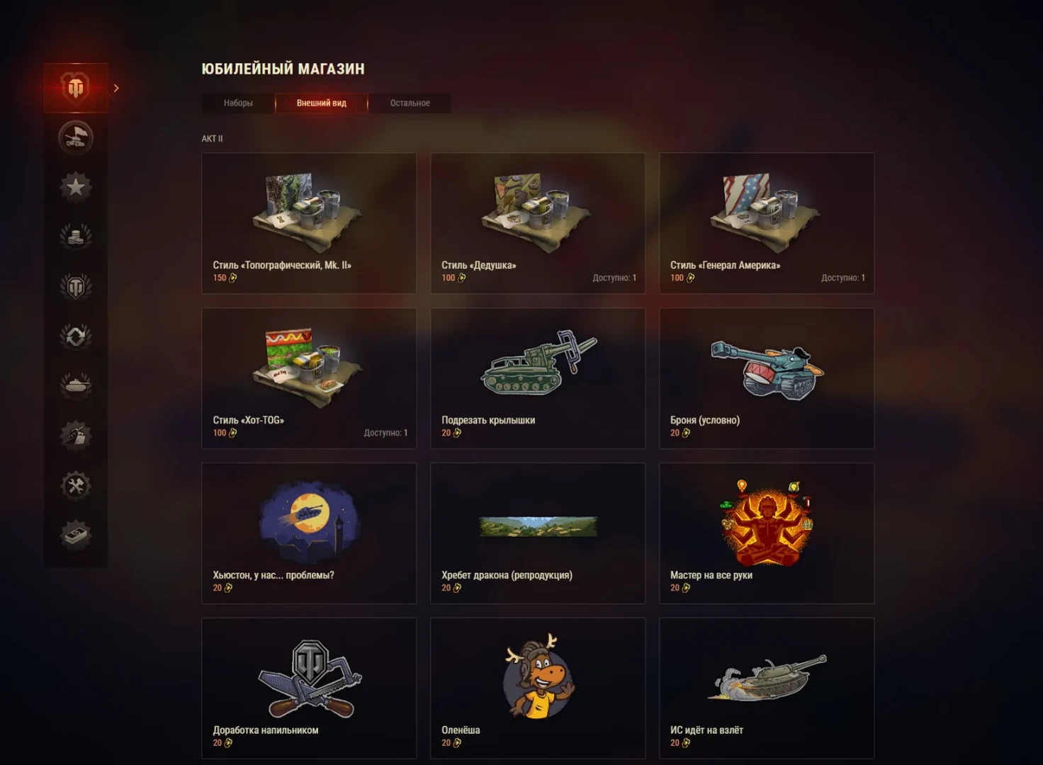The height and width of the screenshot is (765, 1043).
Task: Switch to the Остальное tab
Action: [410, 103]
